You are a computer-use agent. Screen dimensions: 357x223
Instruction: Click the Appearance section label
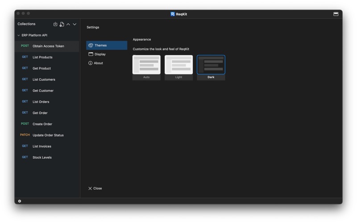[142, 39]
